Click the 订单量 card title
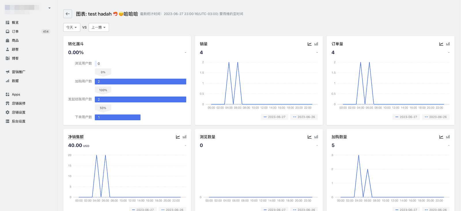Viewport: 461px width, 211px height. point(337,44)
